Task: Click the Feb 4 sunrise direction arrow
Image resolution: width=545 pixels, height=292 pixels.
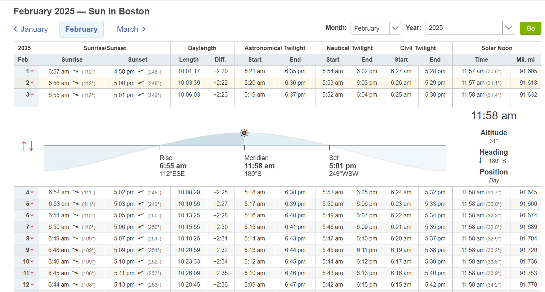Action: [76, 193]
